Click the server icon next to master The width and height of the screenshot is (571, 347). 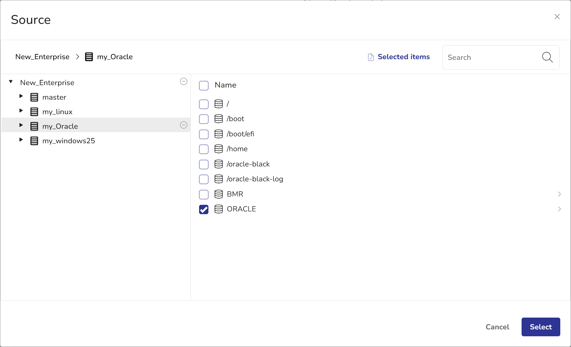34,97
